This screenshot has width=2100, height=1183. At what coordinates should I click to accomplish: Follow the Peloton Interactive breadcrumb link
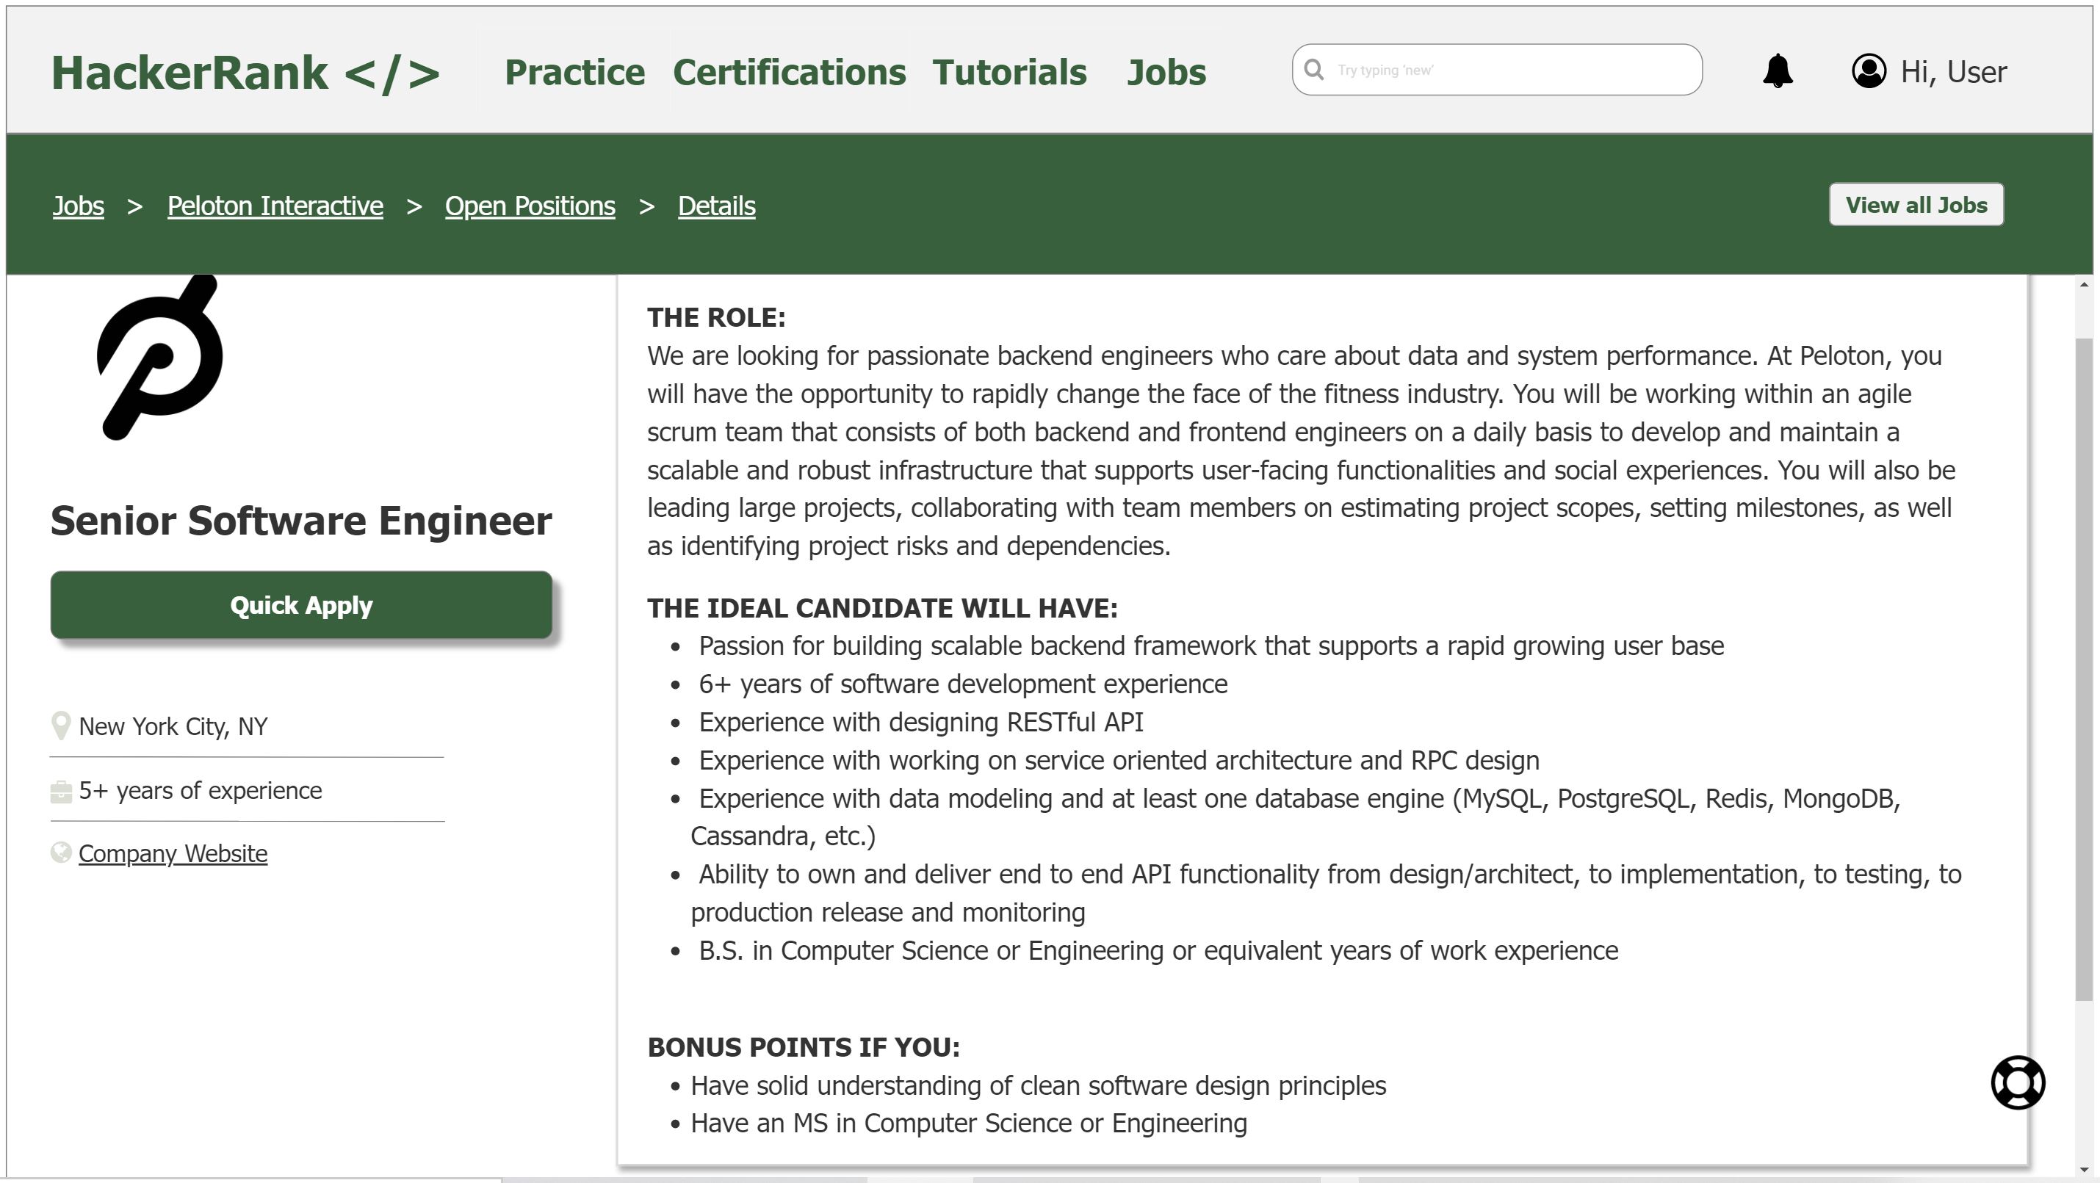point(275,206)
